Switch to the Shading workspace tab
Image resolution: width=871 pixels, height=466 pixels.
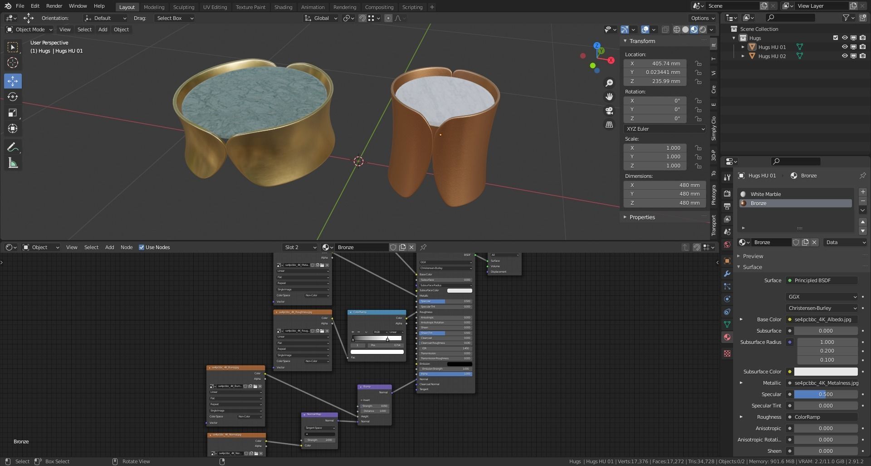tap(283, 7)
